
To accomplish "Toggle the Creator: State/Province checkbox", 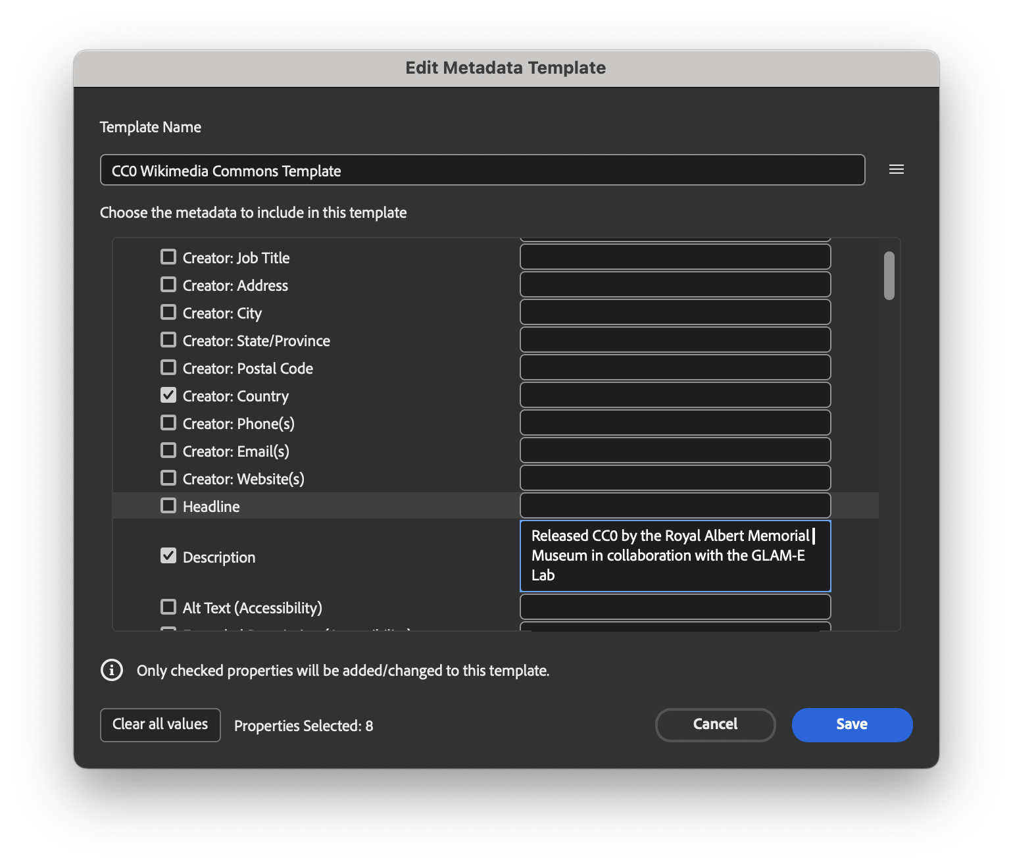I will point(168,340).
